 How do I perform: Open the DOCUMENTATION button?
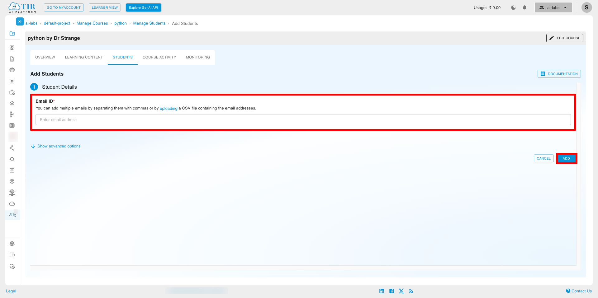(559, 74)
